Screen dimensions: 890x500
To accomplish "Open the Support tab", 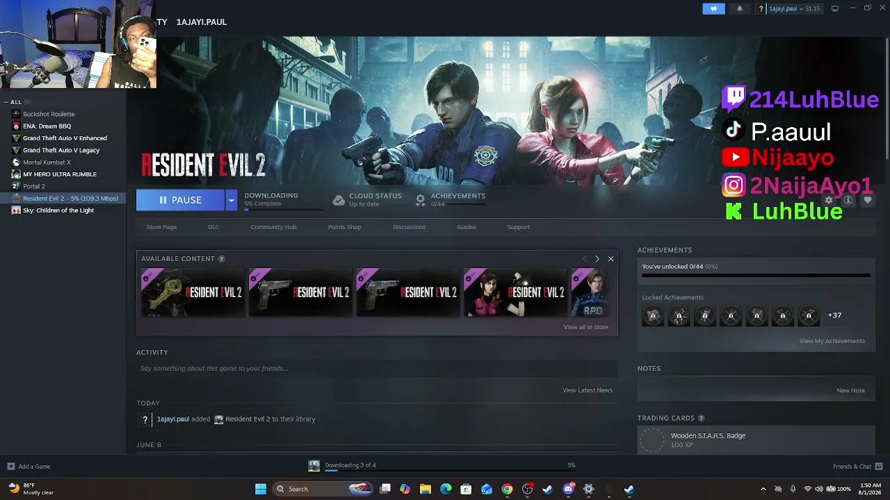I will [x=518, y=227].
